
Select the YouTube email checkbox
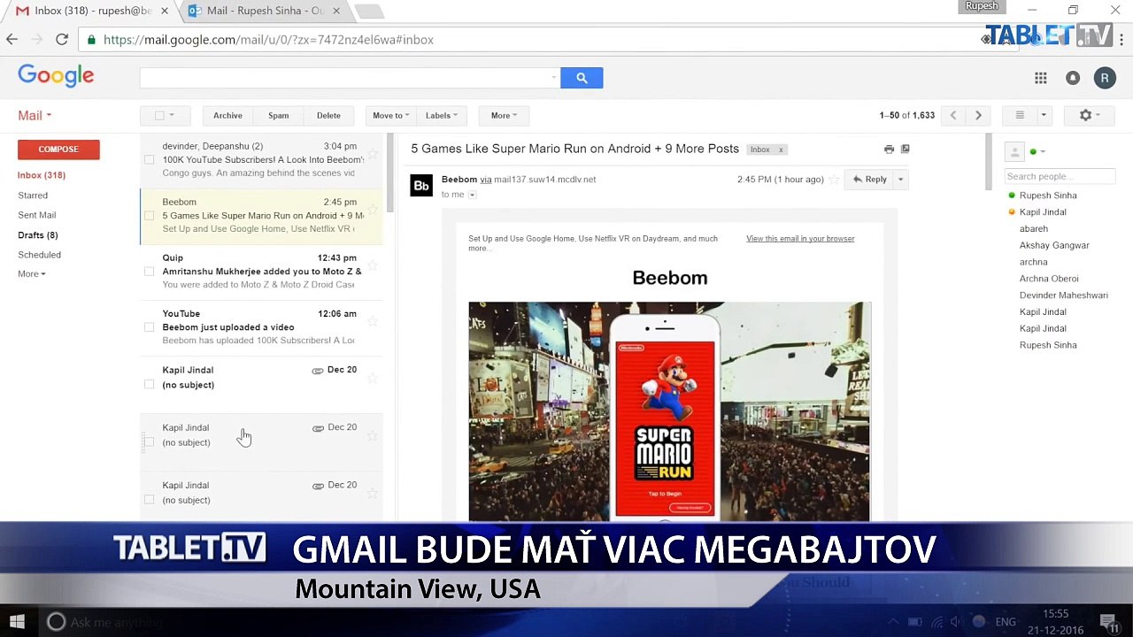pyautogui.click(x=149, y=327)
